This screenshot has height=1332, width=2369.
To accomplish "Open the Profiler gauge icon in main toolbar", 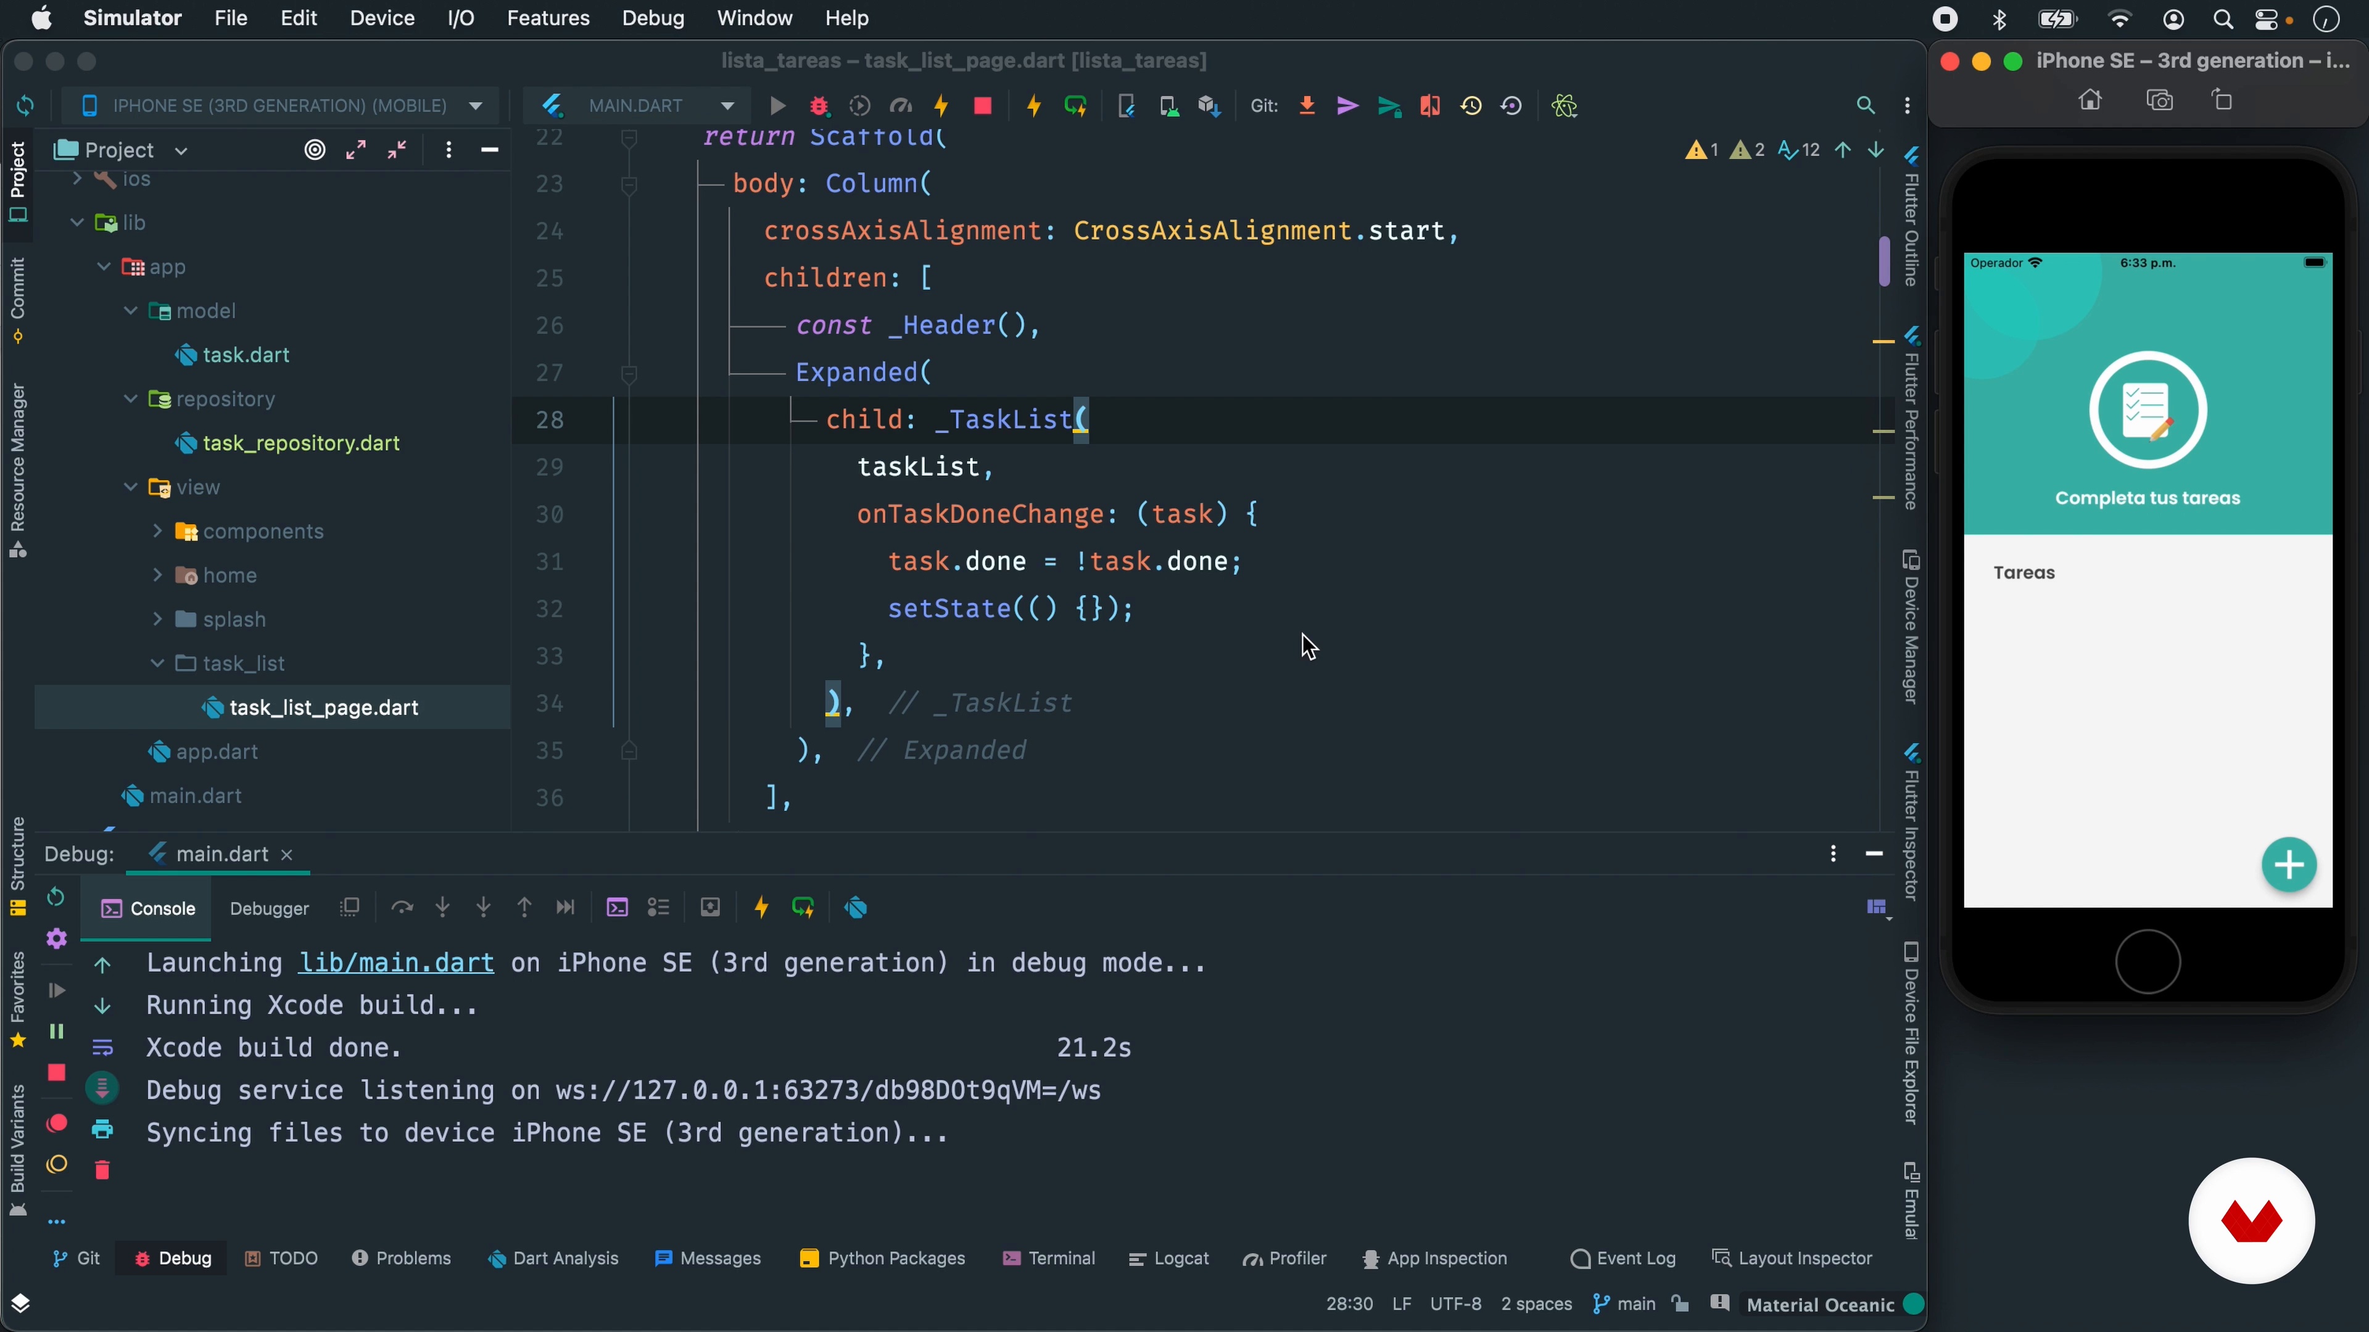I will click(x=900, y=105).
